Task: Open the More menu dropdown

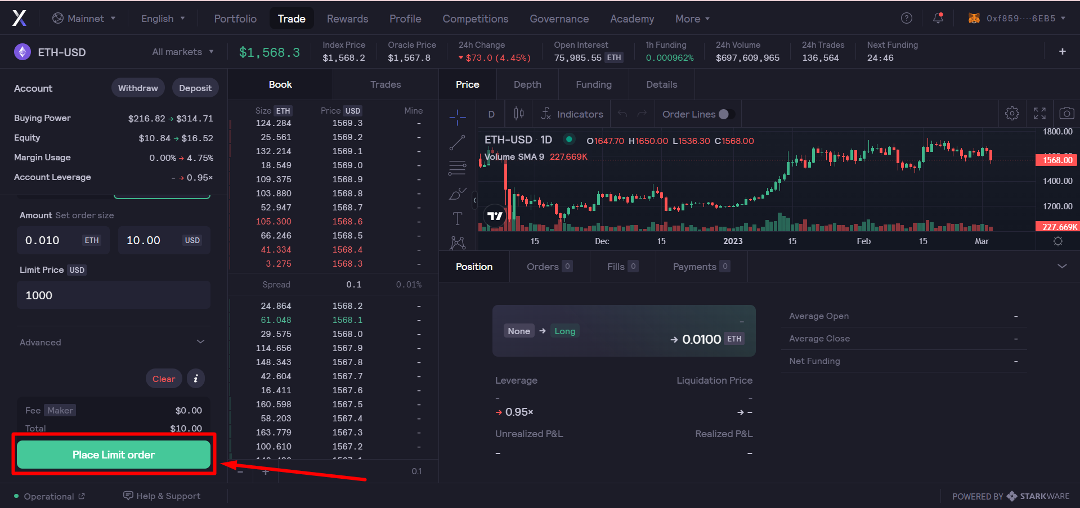Action: (693, 19)
